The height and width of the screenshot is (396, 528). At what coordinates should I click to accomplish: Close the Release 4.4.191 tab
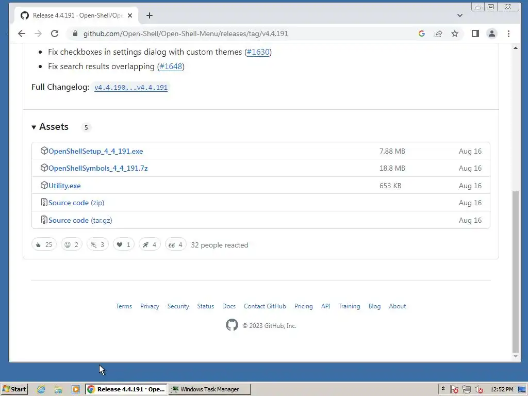click(x=130, y=15)
